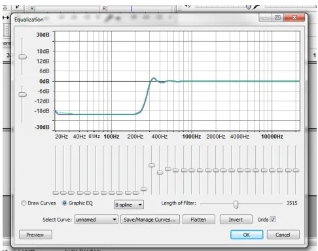This screenshot has width=318, height=251.
Task: Click the 30dB axis label
Action: 43,35
